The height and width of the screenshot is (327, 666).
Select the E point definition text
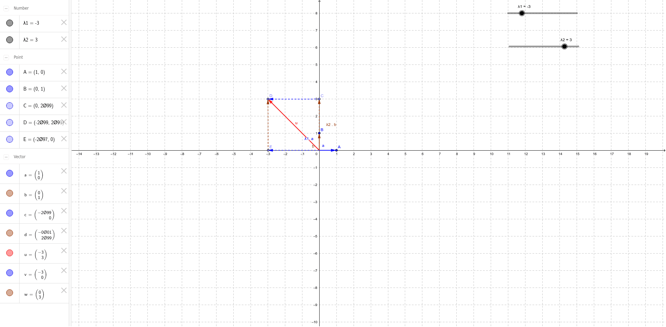[39, 139]
